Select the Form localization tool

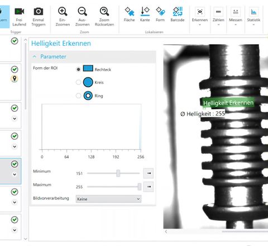[x=160, y=15]
